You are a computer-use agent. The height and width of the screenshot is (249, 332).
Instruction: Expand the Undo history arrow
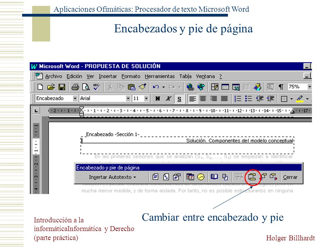tap(164, 87)
